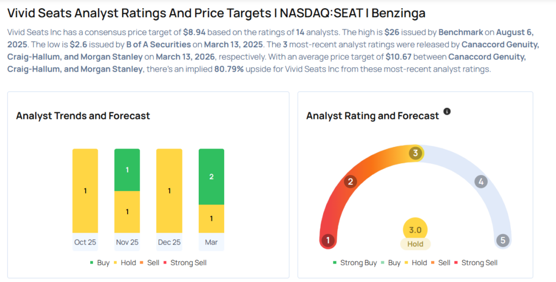This screenshot has width=556, height=282.
Task: Click gauge marker number 3
Action: [415, 153]
